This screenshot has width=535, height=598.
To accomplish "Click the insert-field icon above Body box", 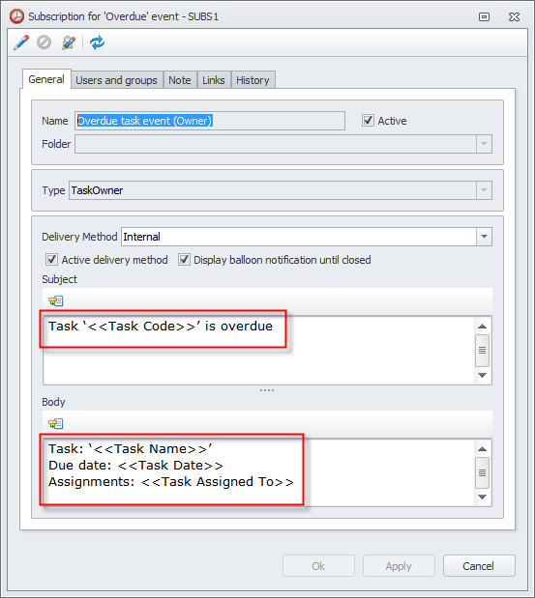I will tap(56, 424).
